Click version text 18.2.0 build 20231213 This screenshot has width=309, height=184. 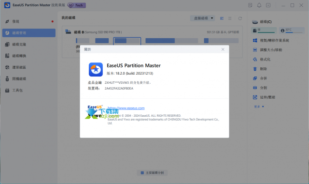pyautogui.click(x=130, y=73)
